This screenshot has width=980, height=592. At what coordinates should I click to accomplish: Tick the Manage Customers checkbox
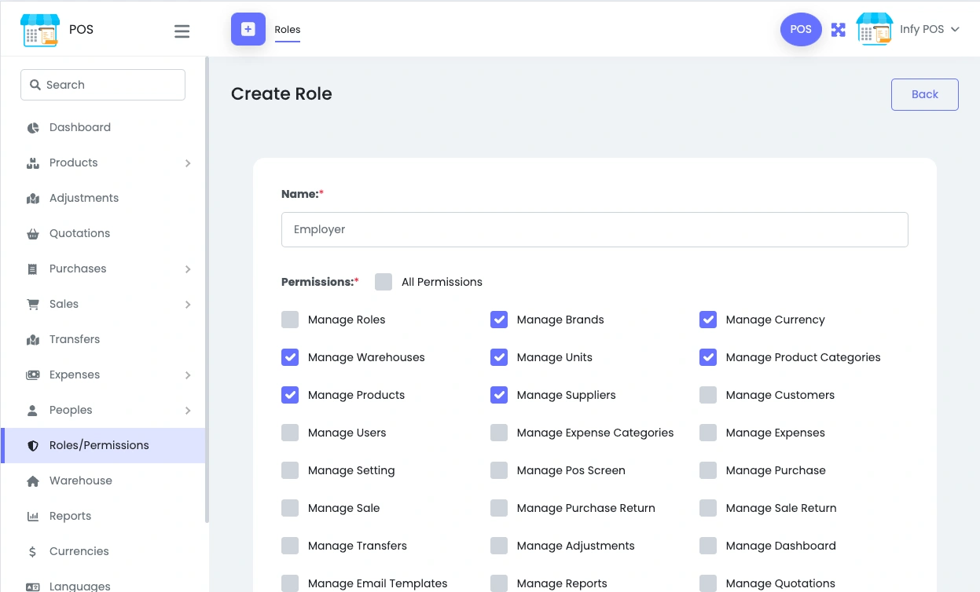tap(708, 395)
